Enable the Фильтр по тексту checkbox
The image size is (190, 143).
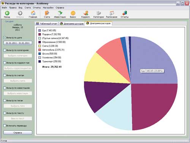[5, 113]
